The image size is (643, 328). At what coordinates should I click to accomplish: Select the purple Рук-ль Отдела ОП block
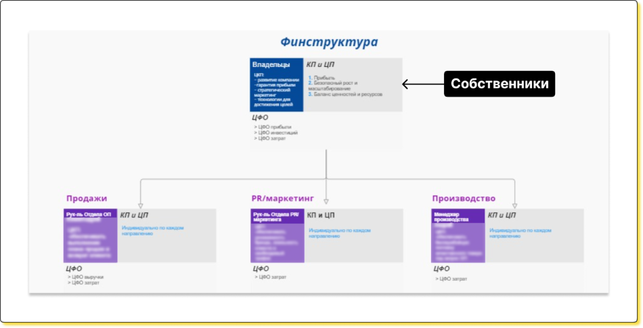[x=91, y=235]
